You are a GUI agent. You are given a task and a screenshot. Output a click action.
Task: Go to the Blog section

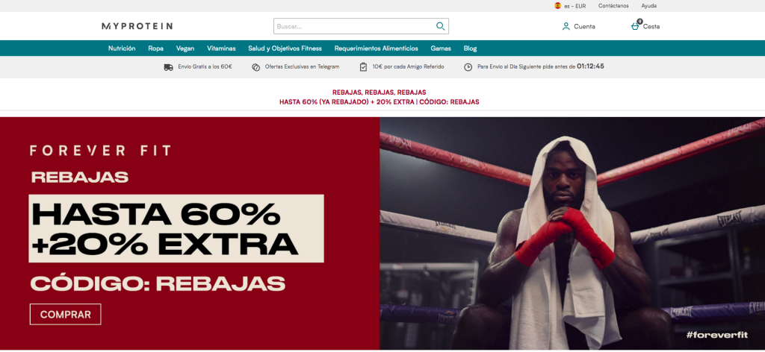pyautogui.click(x=470, y=48)
